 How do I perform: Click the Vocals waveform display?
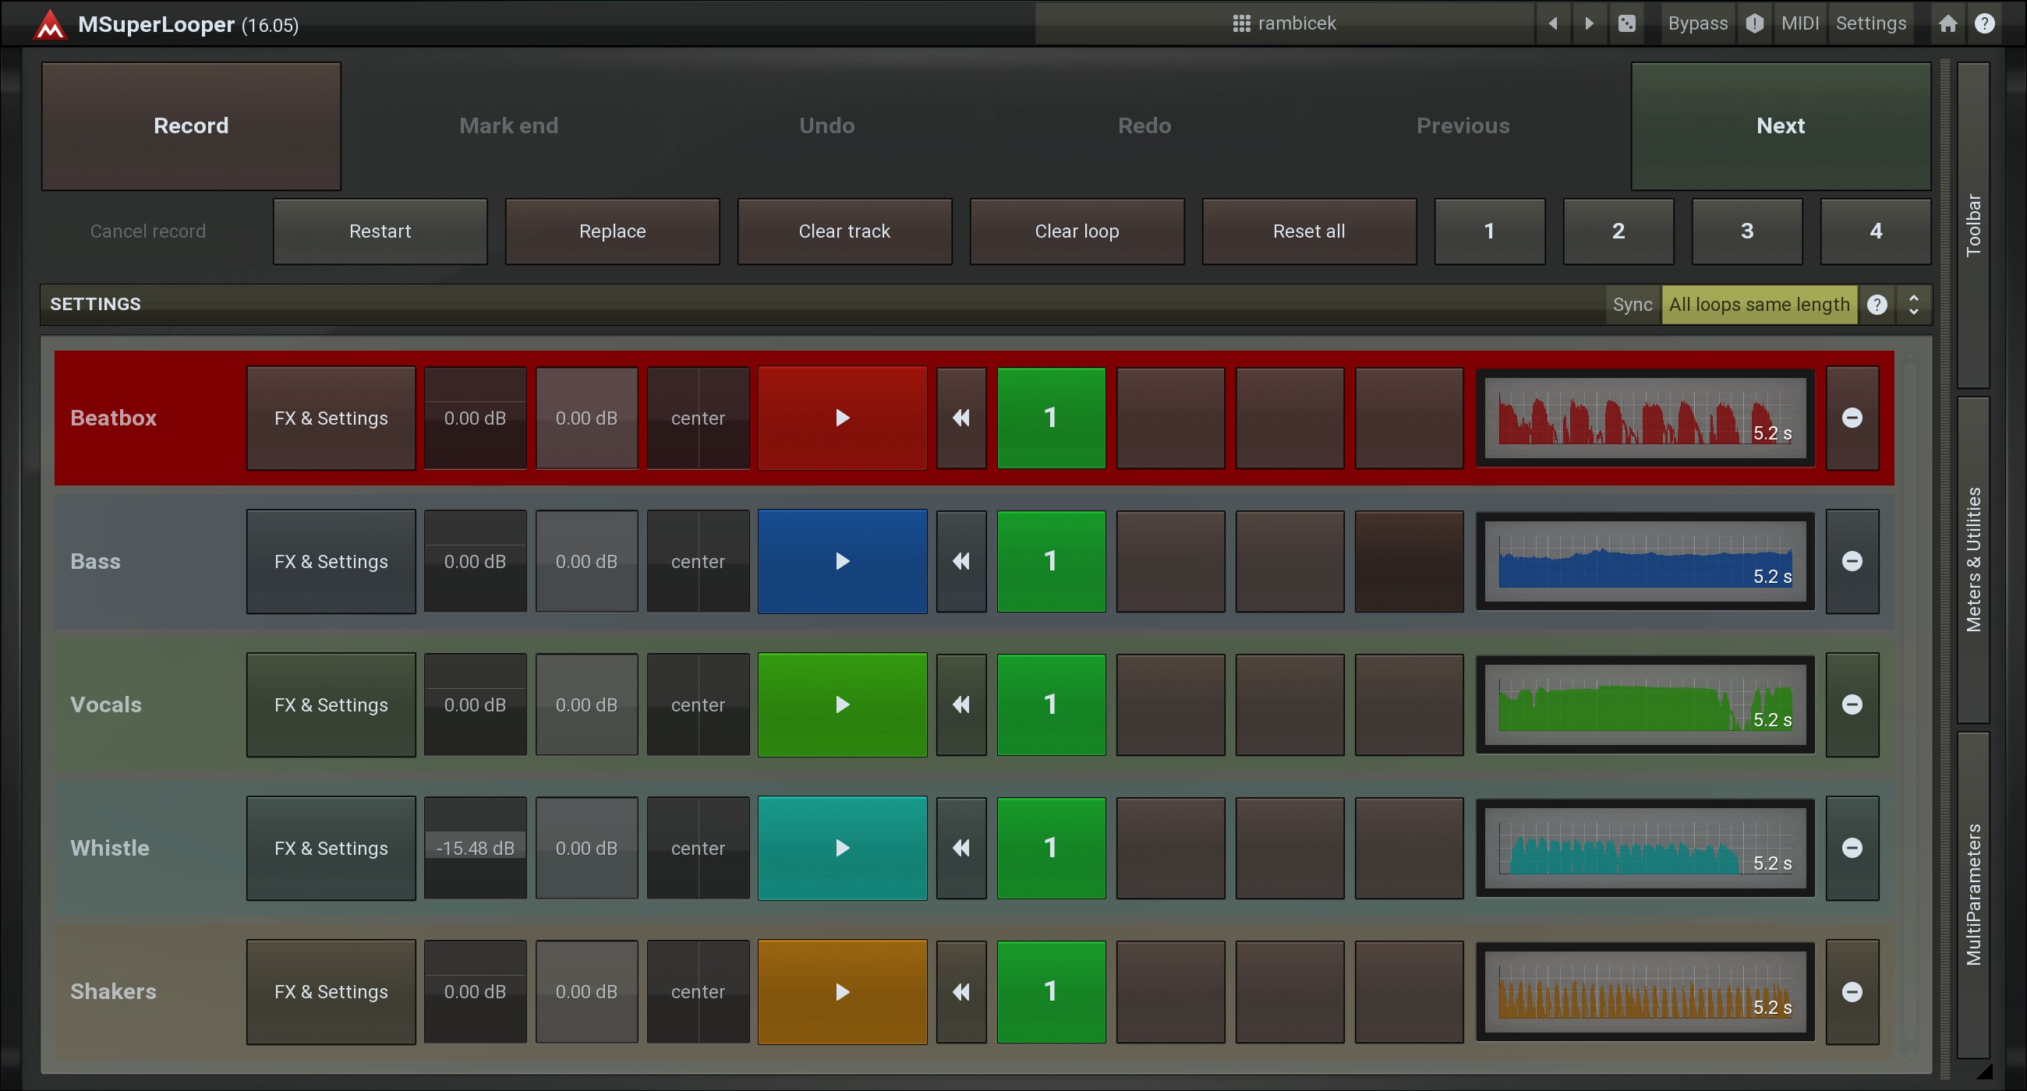coord(1645,704)
